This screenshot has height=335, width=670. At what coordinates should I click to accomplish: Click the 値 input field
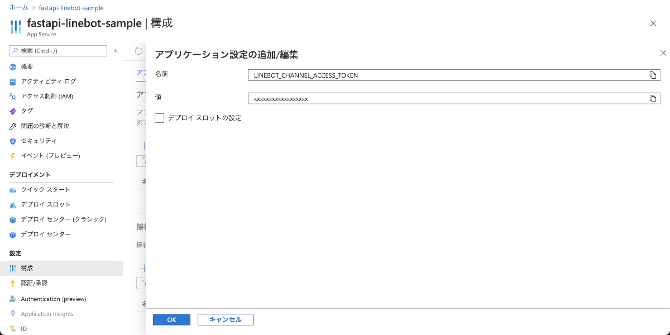454,98
